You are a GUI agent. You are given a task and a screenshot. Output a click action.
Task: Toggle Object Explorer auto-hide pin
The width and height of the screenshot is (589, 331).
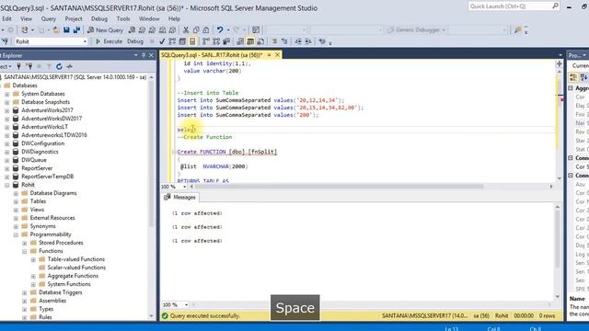coord(144,55)
